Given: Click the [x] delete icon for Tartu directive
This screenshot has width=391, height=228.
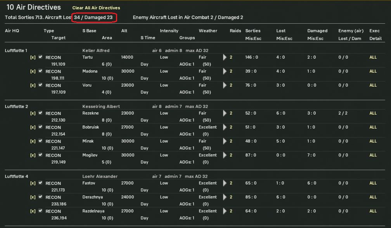Looking at the screenshot, I should click(33, 57).
